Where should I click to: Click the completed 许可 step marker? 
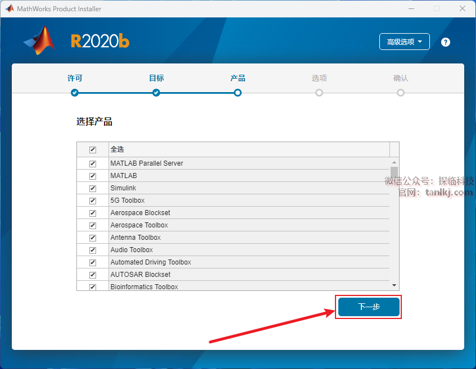point(75,93)
